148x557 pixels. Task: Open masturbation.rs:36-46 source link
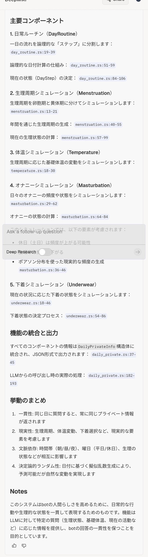click(x=43, y=270)
